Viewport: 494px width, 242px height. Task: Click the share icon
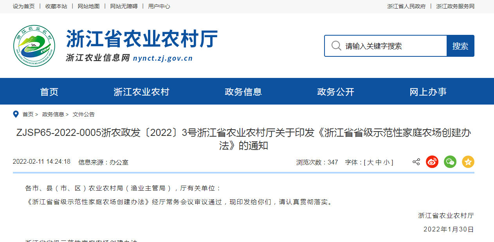(416, 162)
